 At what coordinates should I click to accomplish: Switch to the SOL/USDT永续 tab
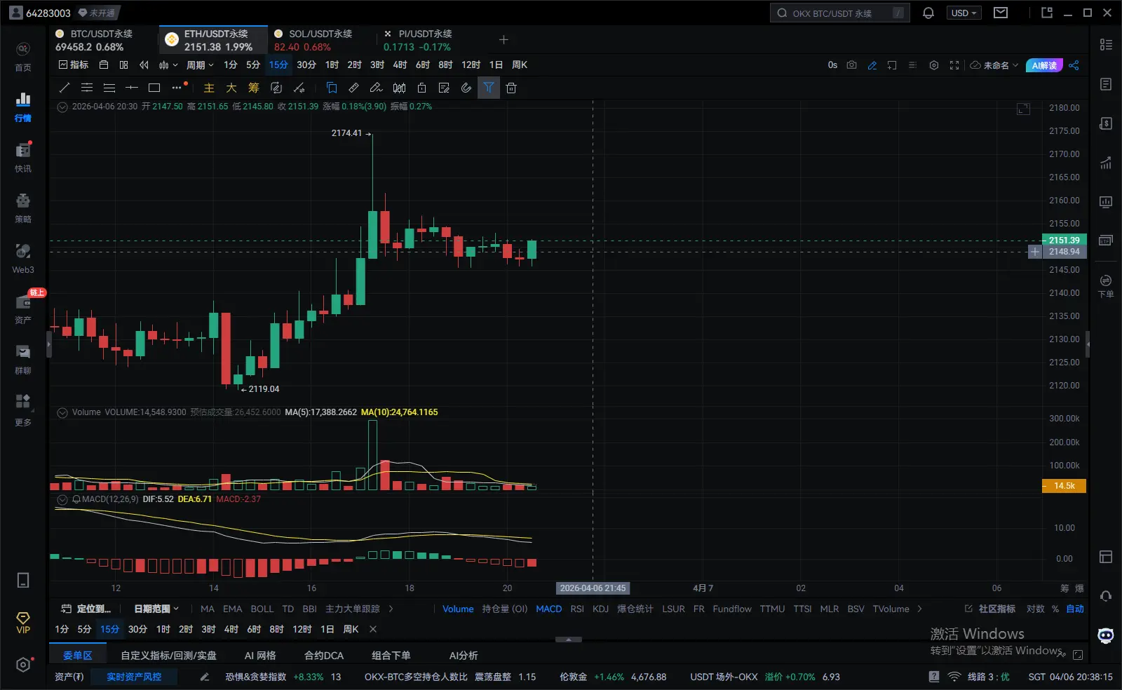[x=320, y=40]
